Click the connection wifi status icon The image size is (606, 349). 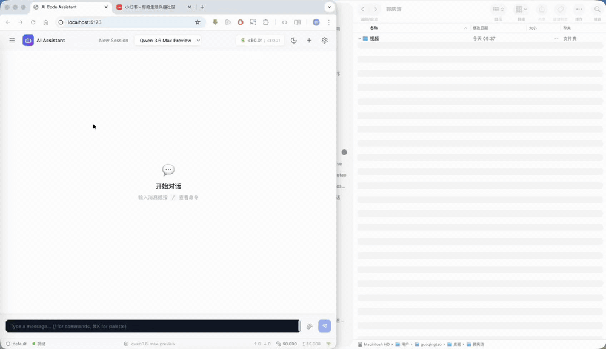[328, 344]
